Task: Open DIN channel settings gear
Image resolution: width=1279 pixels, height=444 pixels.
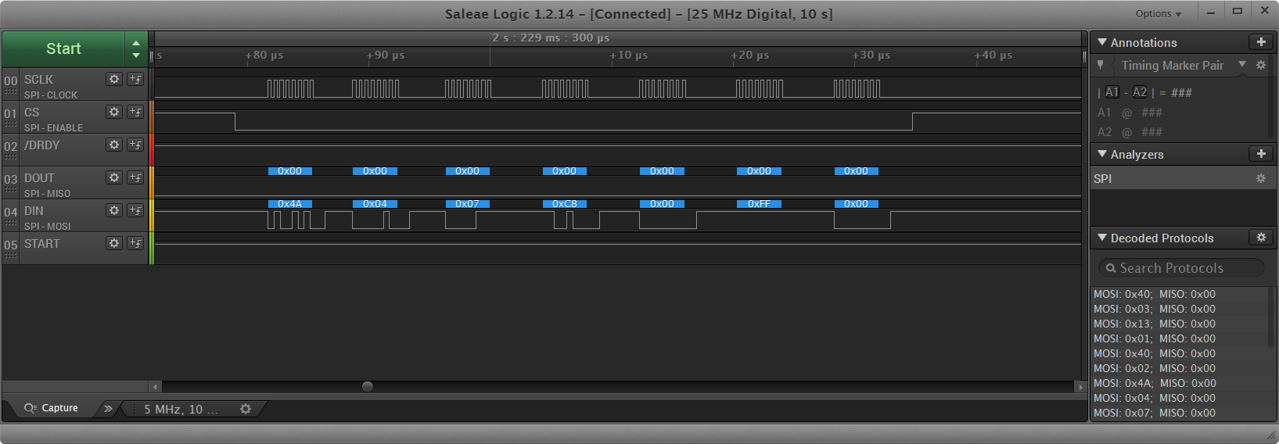Action: (x=114, y=210)
